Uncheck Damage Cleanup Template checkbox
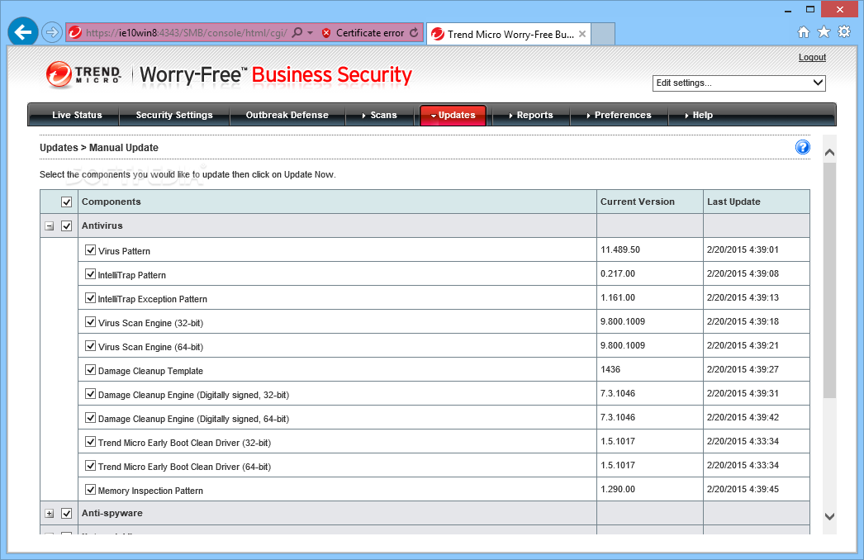The width and height of the screenshot is (864, 560). pos(90,370)
